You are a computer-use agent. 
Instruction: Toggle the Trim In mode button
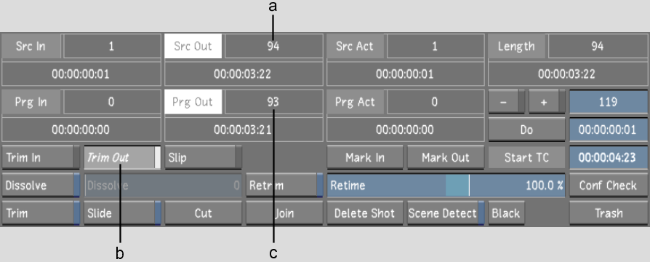pyautogui.click(x=41, y=158)
